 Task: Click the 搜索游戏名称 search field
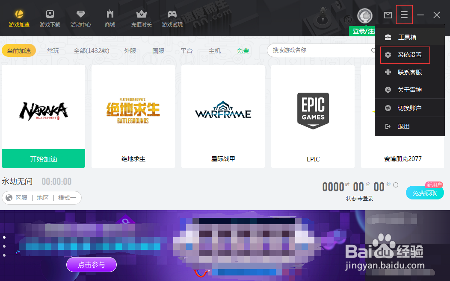coord(321,50)
